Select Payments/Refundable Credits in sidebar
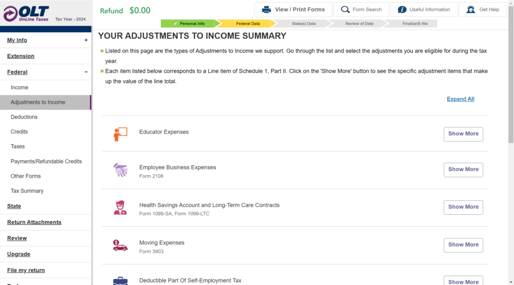The height and width of the screenshot is (285, 514). [x=46, y=161]
